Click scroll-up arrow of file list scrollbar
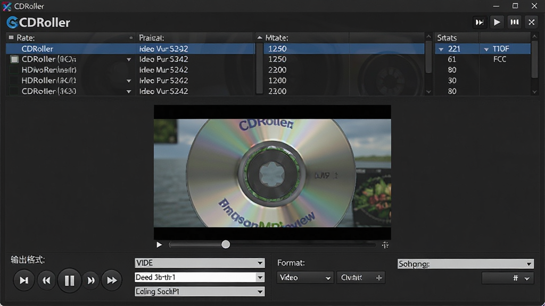The image size is (545, 306). pos(428,36)
